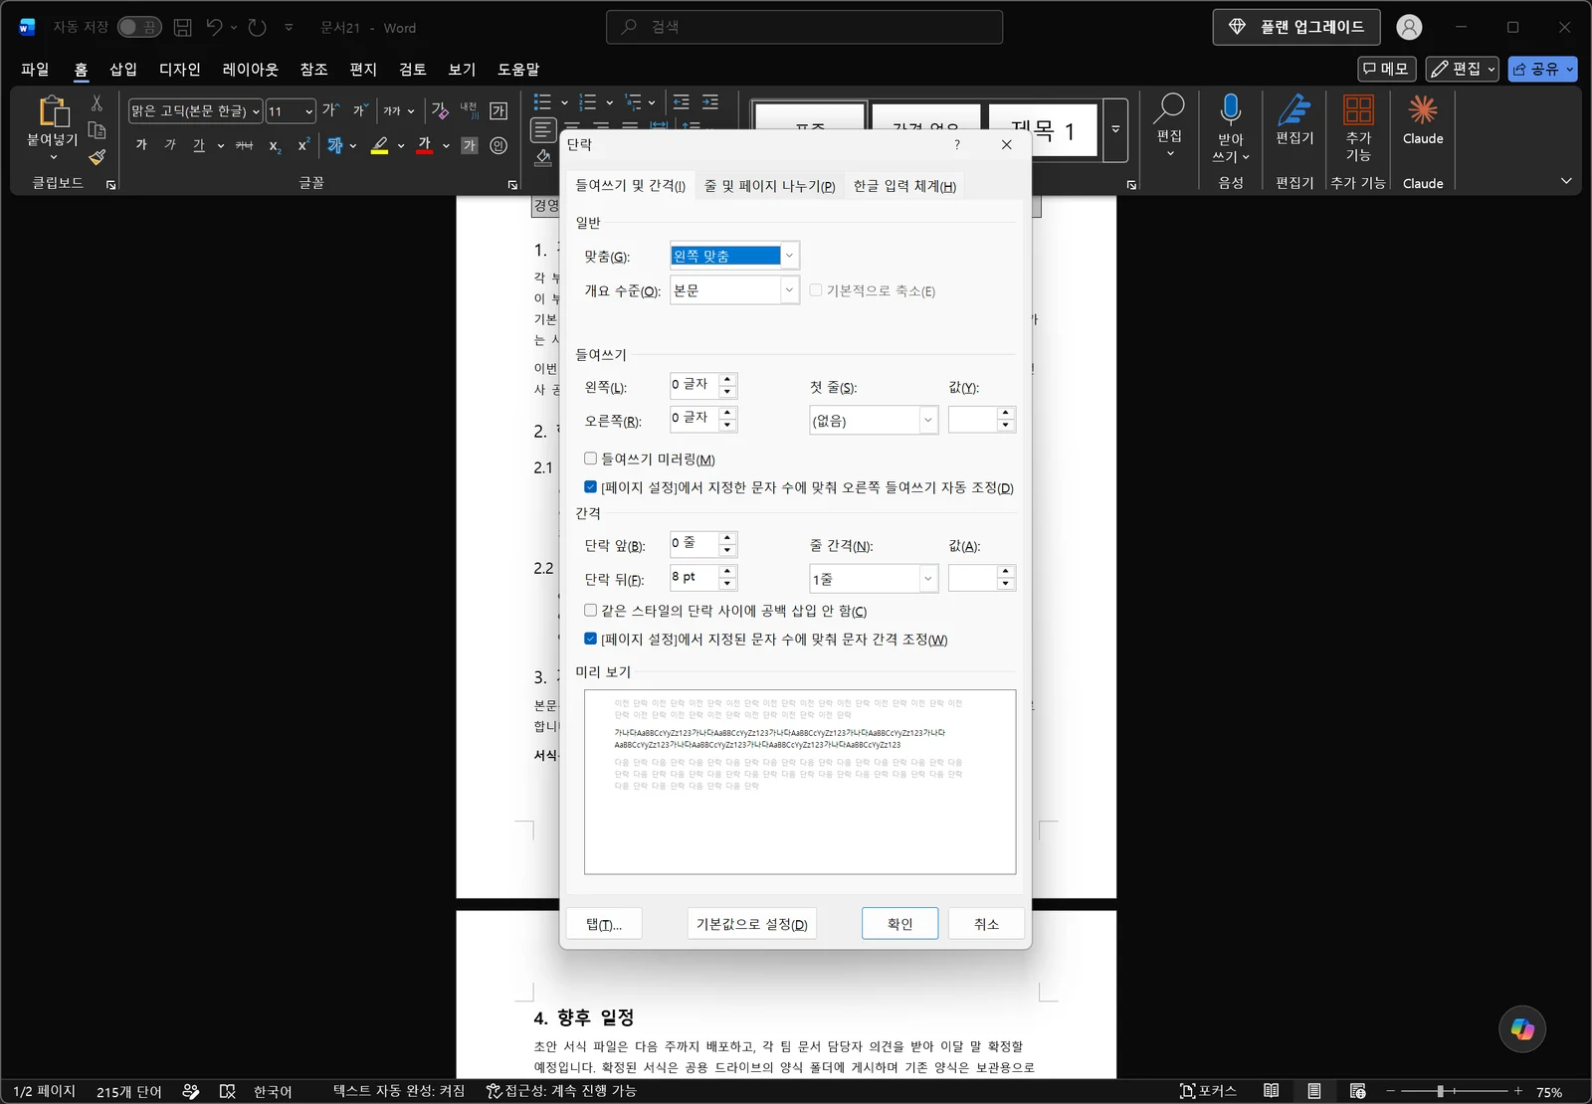Click the font color red swatch button
1592x1104 pixels.
[425, 145]
